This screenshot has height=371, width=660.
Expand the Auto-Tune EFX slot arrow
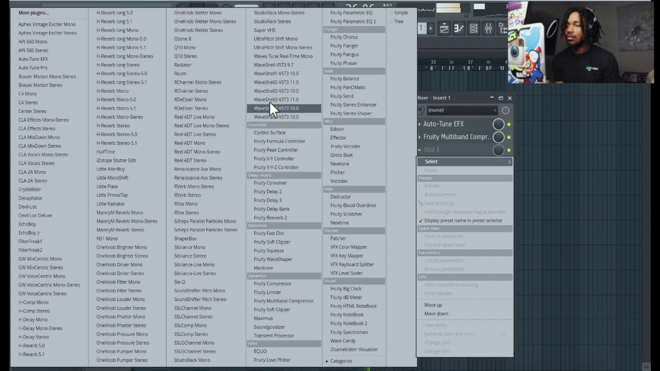click(x=419, y=124)
